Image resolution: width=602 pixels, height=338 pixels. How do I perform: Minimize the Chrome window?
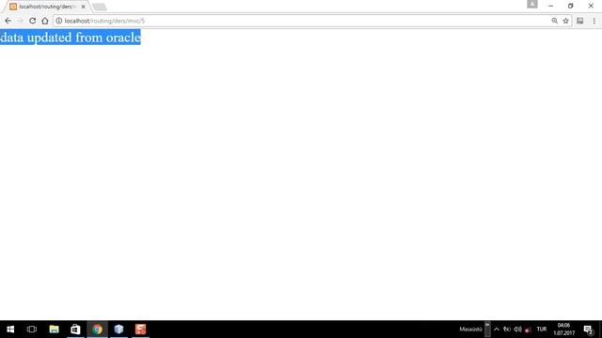[550, 6]
